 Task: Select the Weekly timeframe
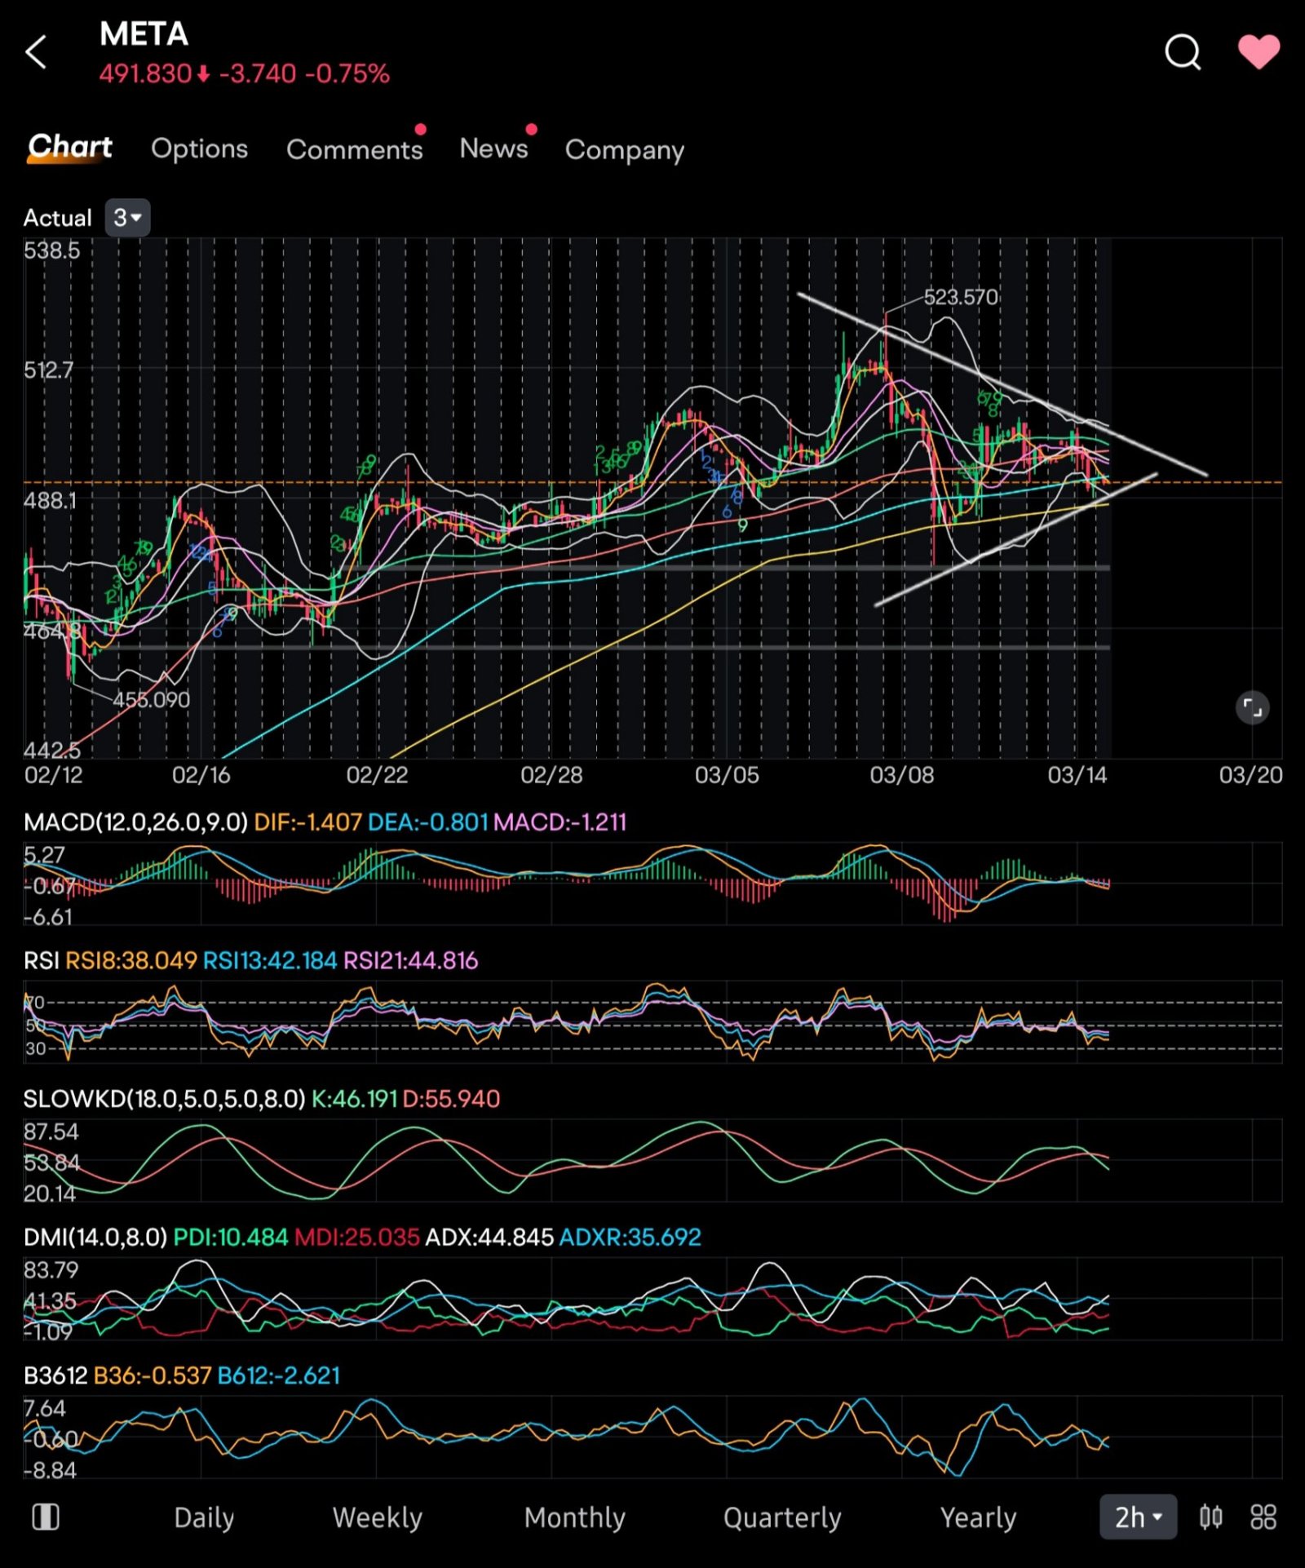point(378,1517)
